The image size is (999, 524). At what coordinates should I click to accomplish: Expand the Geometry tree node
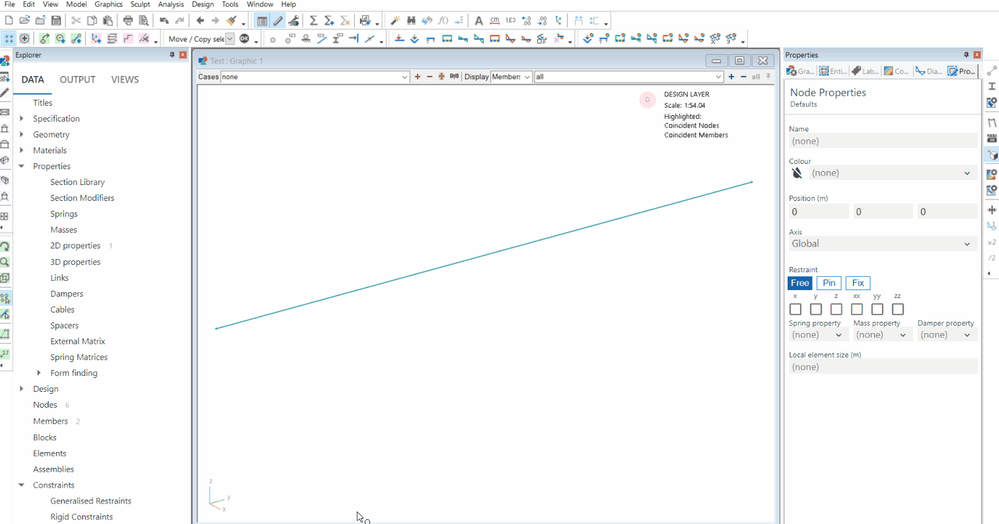[x=22, y=134]
